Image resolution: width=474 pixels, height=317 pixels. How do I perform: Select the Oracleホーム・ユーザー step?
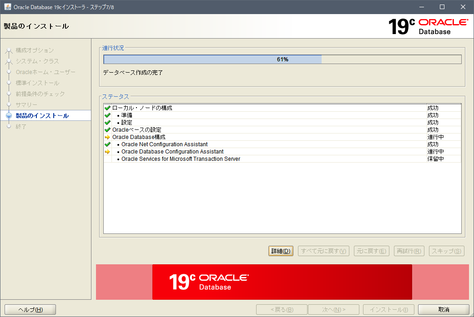click(x=45, y=72)
